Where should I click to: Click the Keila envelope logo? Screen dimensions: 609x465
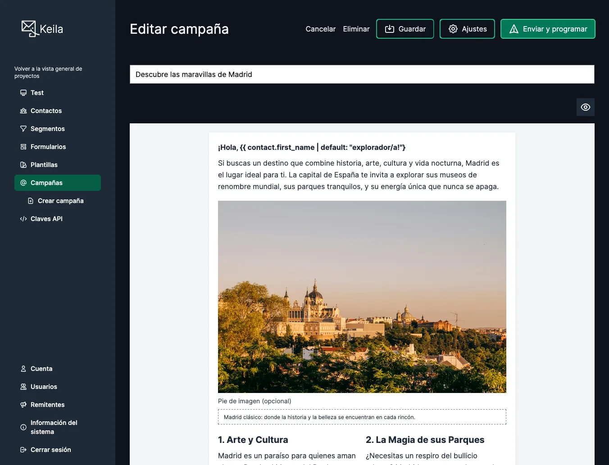point(29,28)
